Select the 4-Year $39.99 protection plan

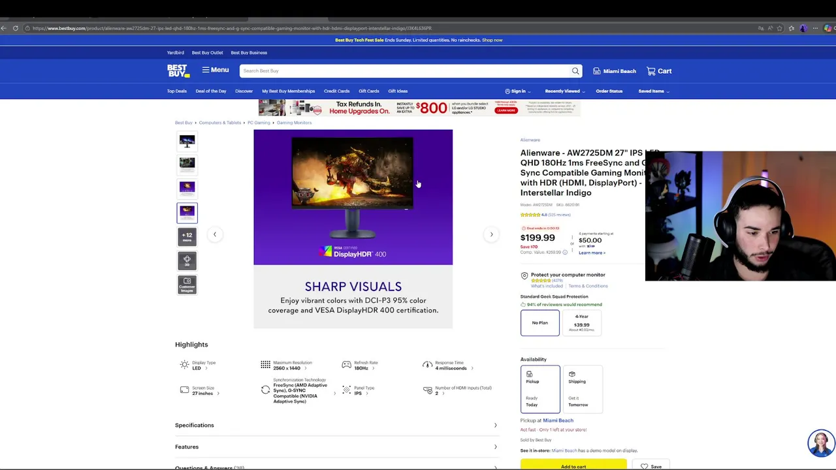pos(581,323)
